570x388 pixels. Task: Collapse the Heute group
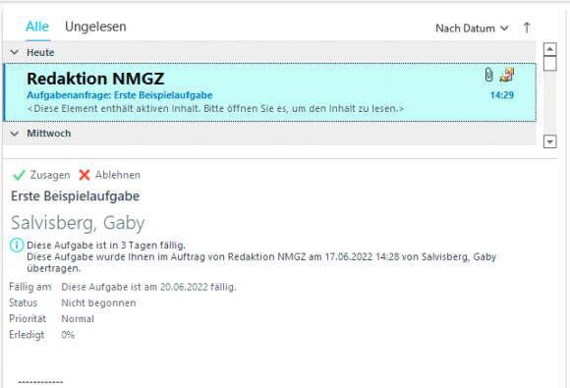pyautogui.click(x=15, y=52)
